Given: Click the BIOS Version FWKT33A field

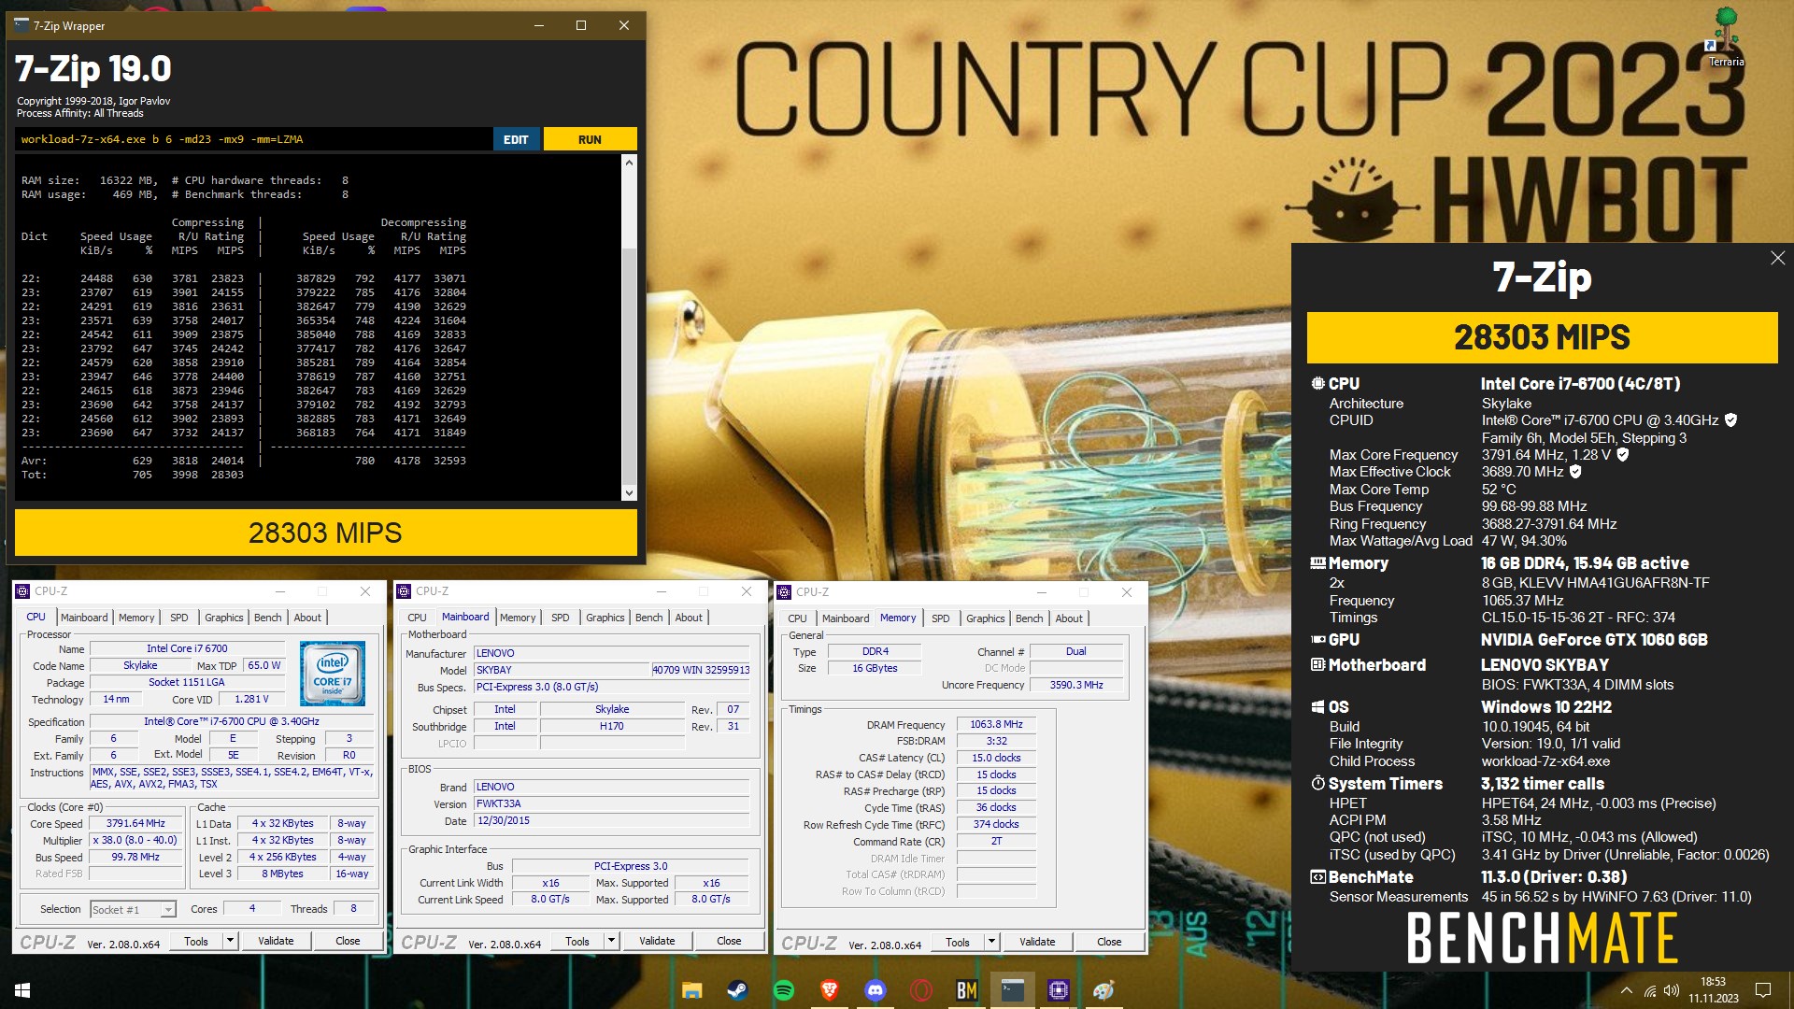Looking at the screenshot, I should click(612, 803).
